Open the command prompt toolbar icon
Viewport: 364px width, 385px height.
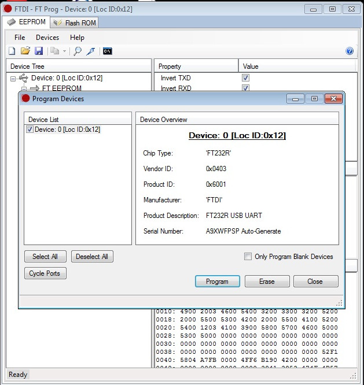point(108,51)
